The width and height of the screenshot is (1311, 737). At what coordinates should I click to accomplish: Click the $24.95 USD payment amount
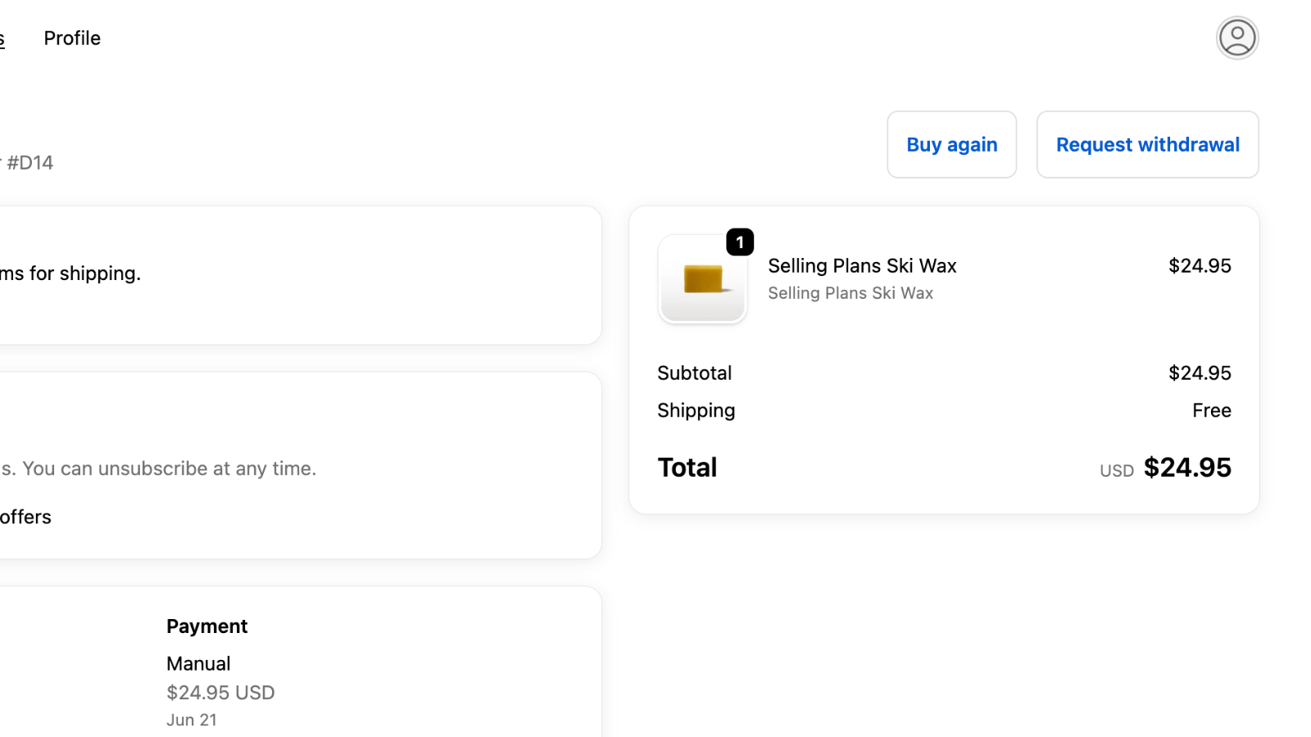[x=220, y=693]
